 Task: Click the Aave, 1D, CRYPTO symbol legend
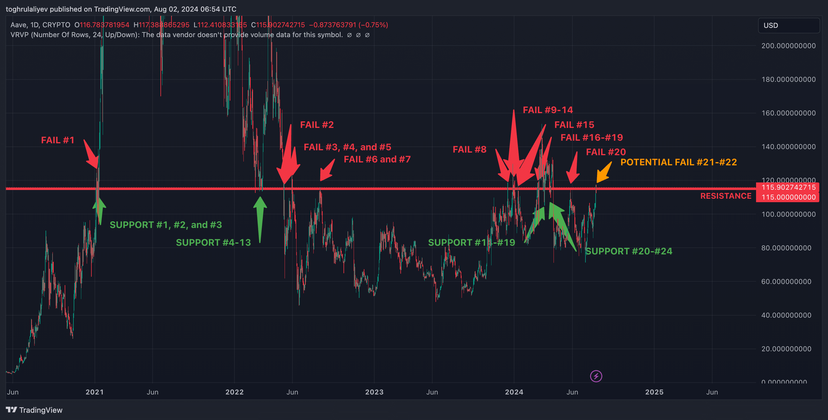(x=41, y=25)
